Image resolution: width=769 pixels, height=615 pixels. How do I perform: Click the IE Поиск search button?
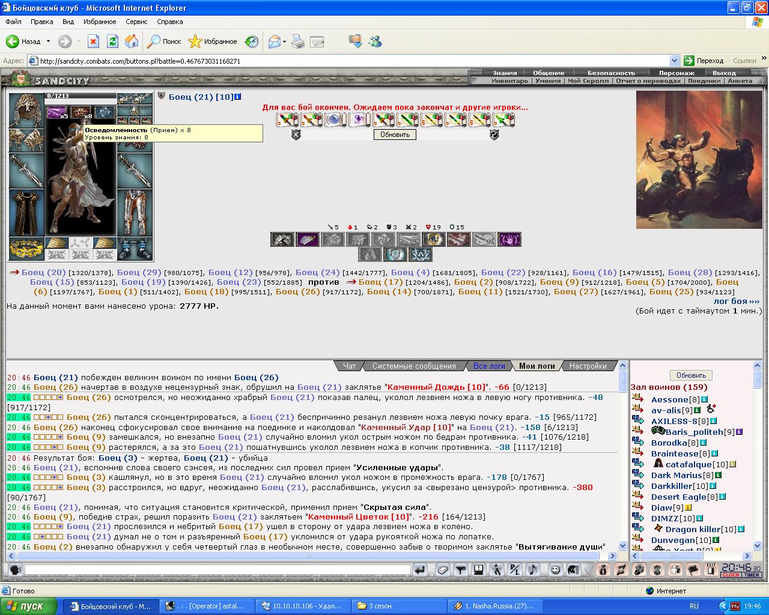[165, 41]
